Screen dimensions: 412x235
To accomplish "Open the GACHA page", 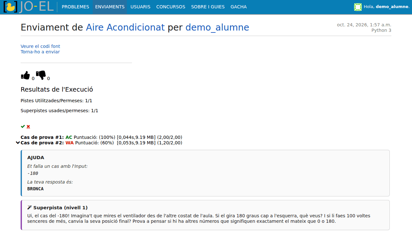I will point(239,7).
